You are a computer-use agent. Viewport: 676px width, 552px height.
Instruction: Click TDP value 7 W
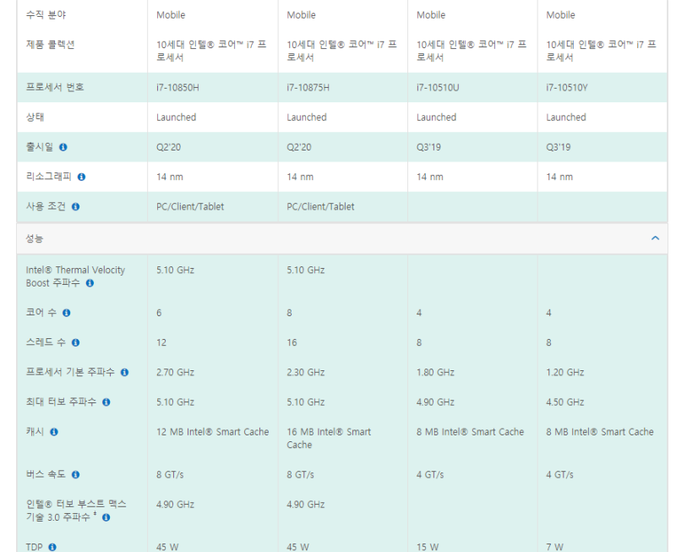tap(555, 547)
